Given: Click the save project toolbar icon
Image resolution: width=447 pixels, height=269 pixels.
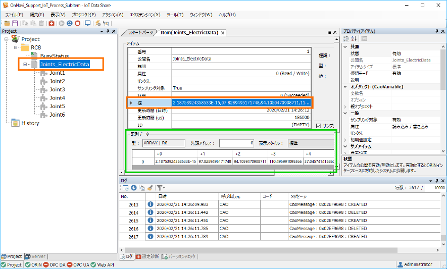Looking at the screenshot, I should 15,23.
